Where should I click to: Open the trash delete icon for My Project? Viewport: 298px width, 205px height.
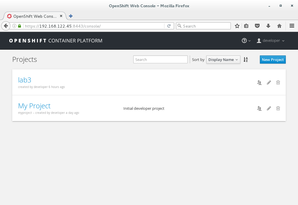[278, 108]
